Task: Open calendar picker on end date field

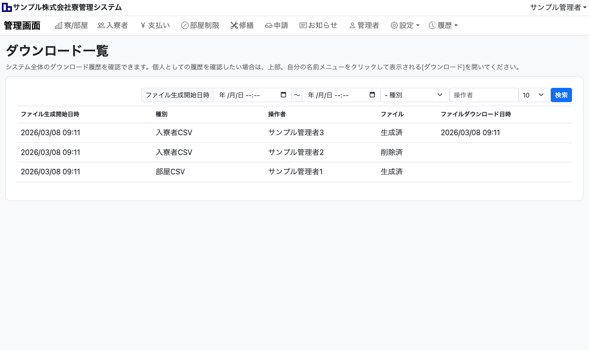Action: tap(372, 95)
